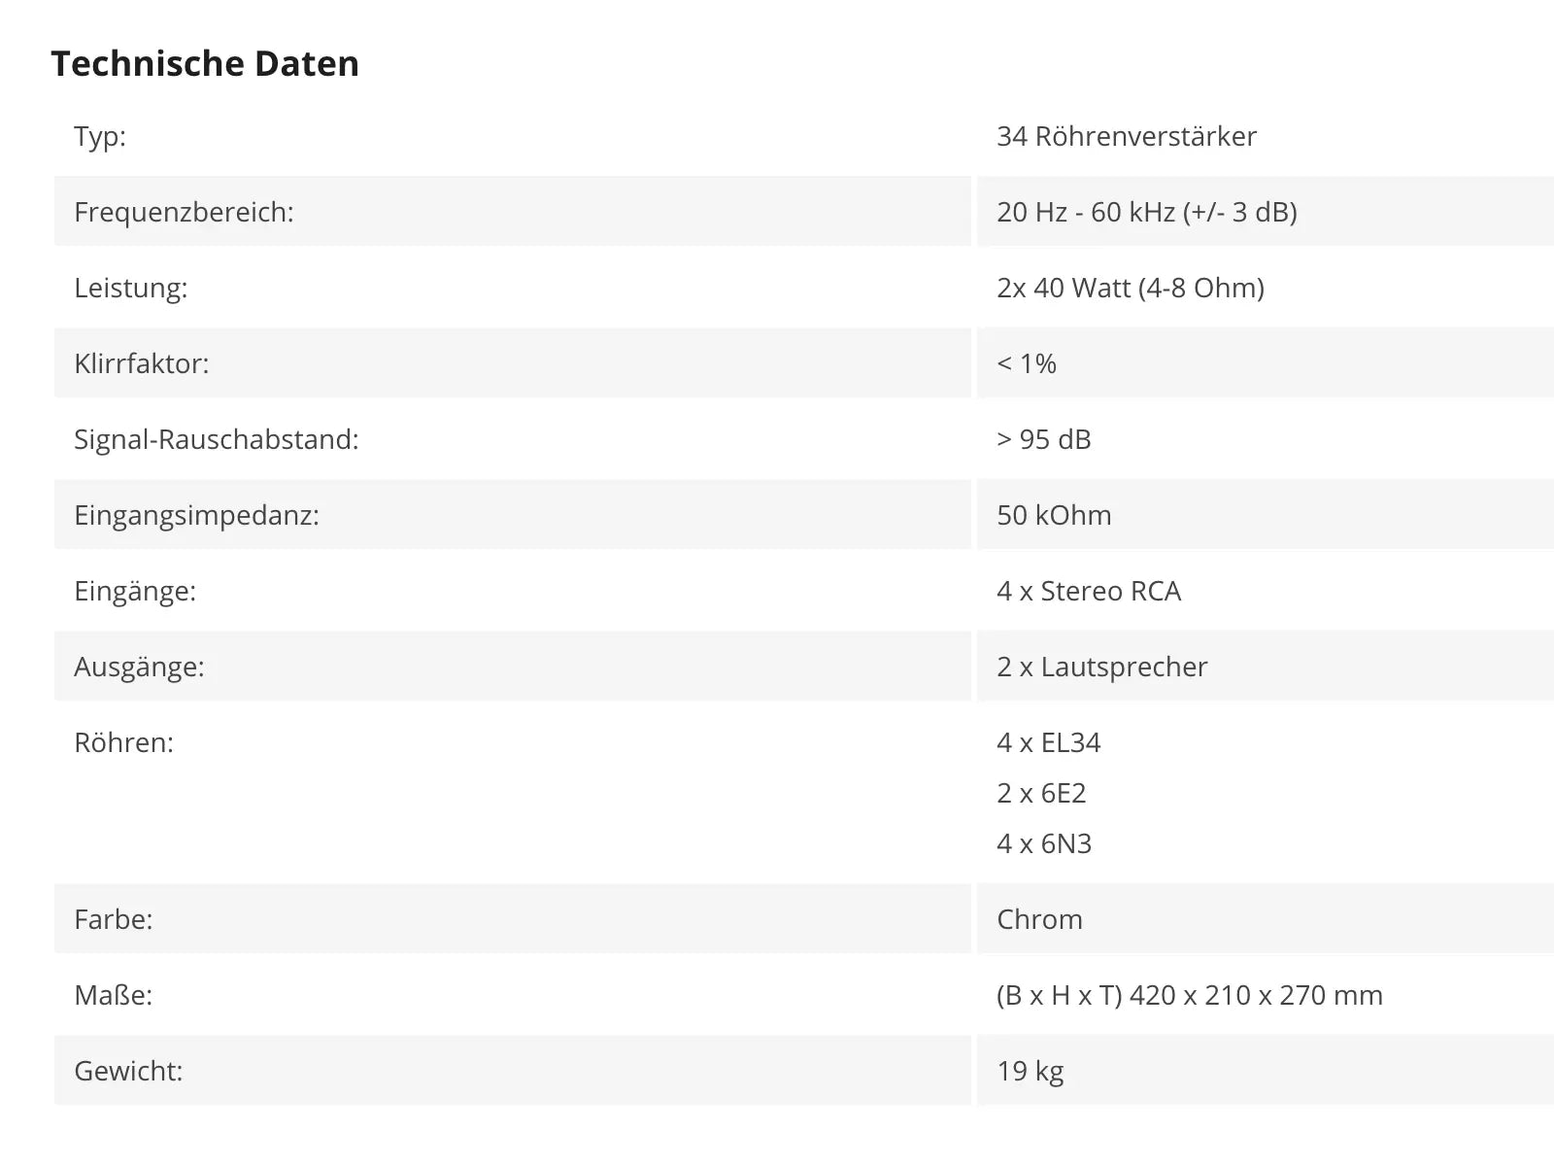Click the Signal-Rauschabstand label

tap(217, 439)
